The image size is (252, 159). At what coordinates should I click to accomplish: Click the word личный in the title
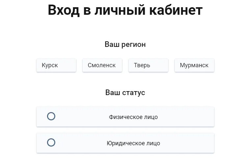pyautogui.click(x=120, y=10)
